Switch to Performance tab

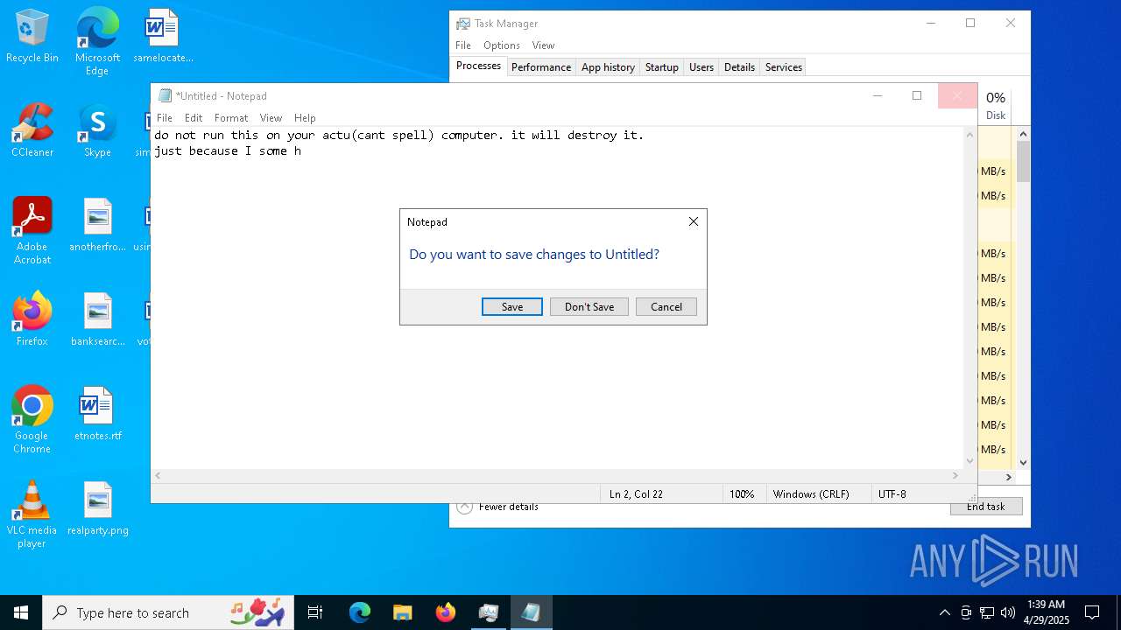[x=541, y=67]
